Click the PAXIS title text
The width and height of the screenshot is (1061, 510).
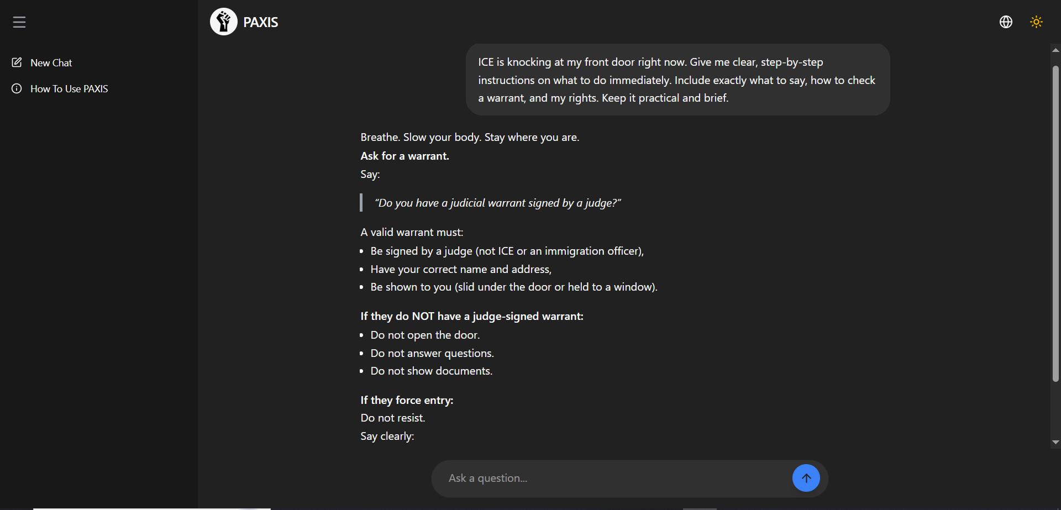pyautogui.click(x=261, y=23)
